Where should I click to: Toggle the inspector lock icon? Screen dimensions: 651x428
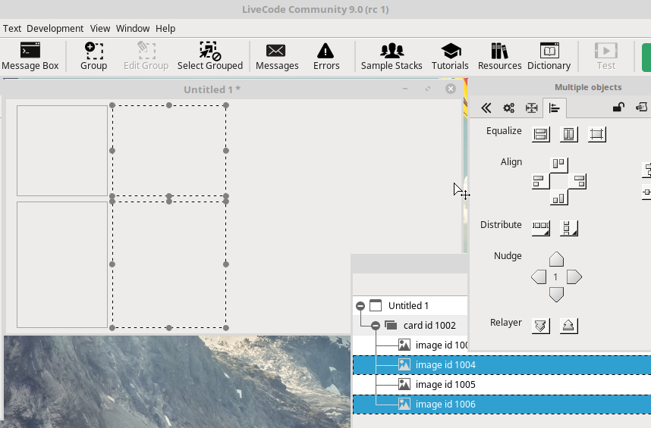click(x=618, y=108)
